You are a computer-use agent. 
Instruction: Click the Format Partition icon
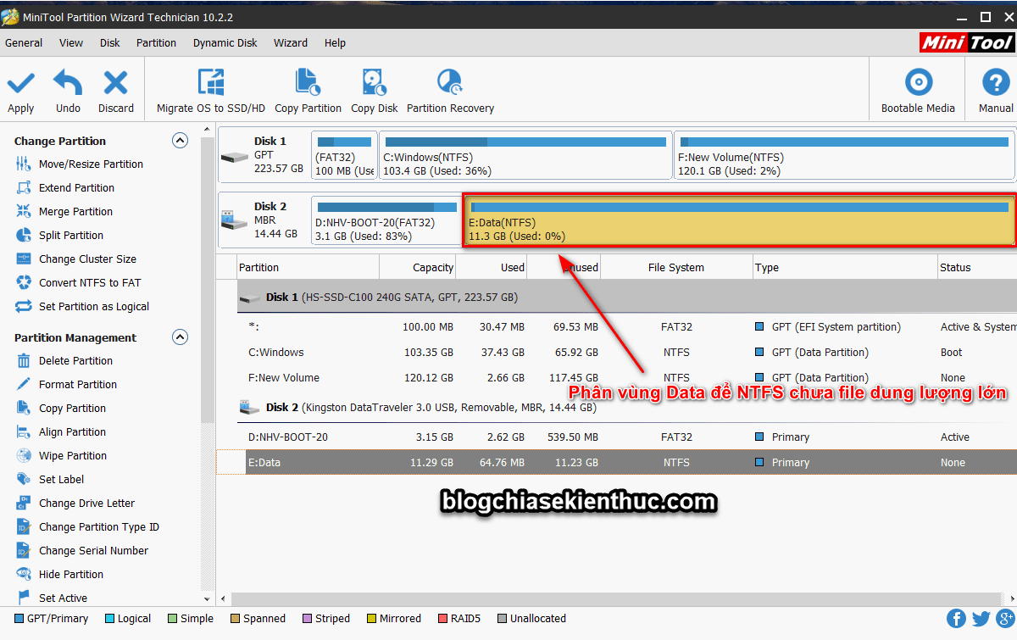click(x=24, y=384)
